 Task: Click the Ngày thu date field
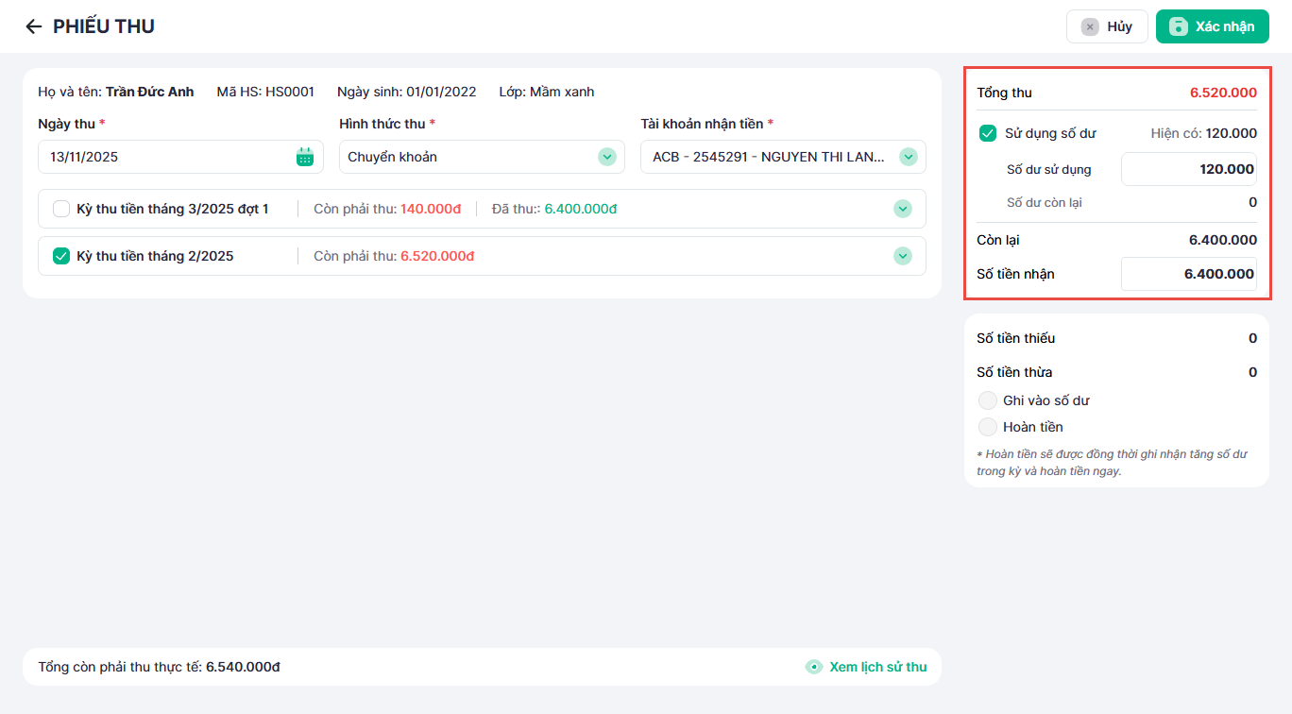coord(165,157)
